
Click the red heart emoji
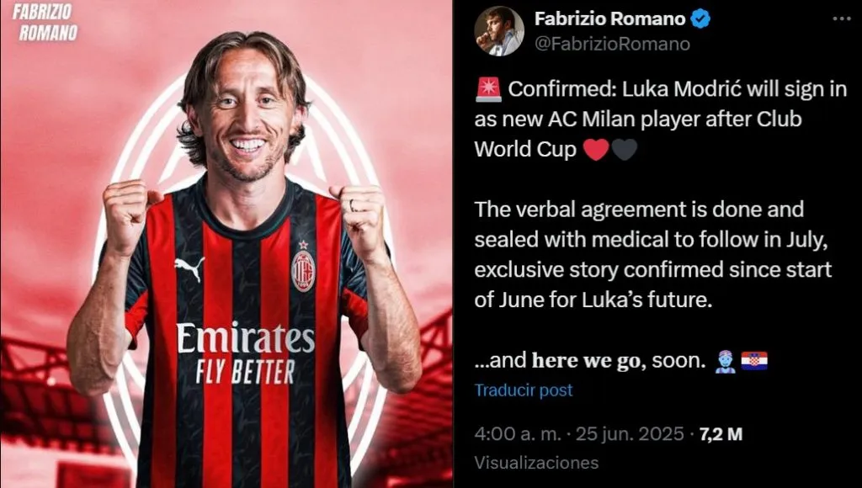(596, 150)
